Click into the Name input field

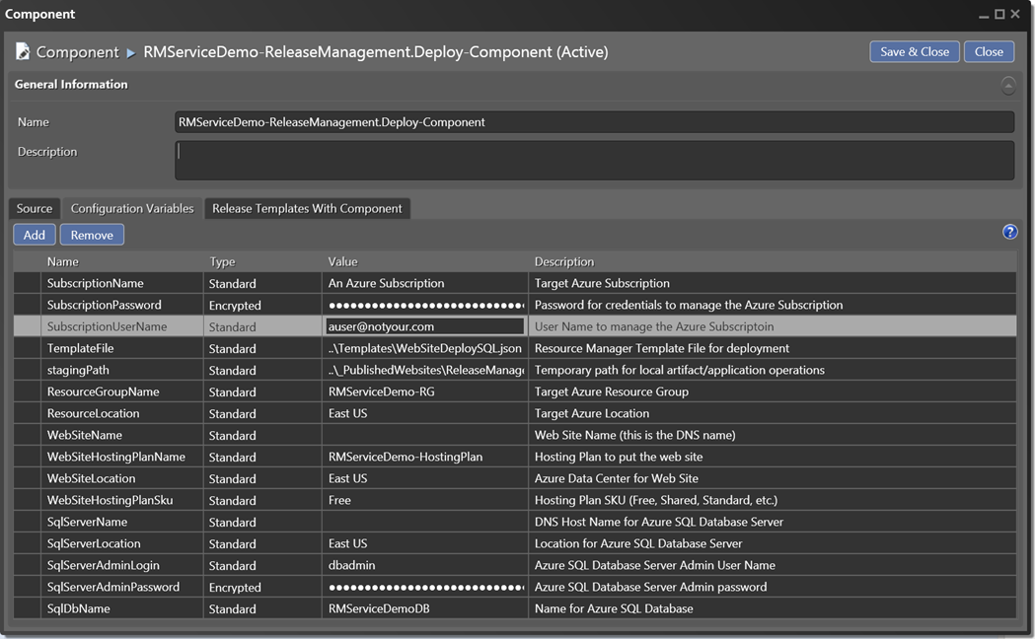point(594,122)
